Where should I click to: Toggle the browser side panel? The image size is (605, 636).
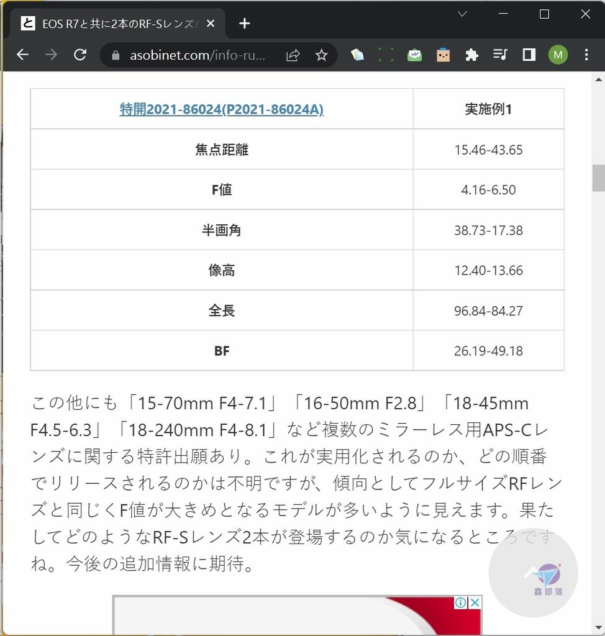click(x=529, y=55)
